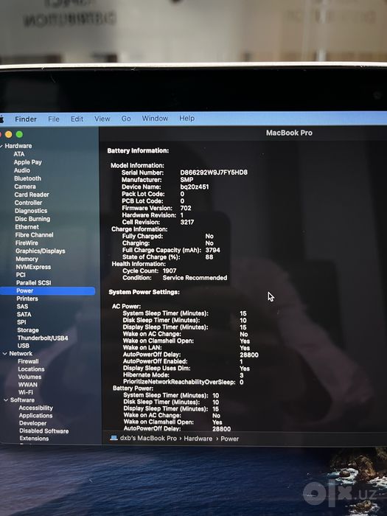Open the Window menu
This screenshot has width=387, height=516.
pyautogui.click(x=155, y=118)
